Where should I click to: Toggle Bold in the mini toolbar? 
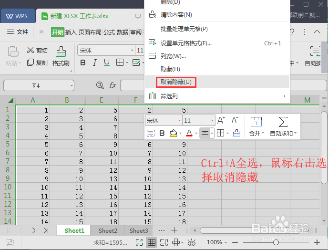click(162, 133)
